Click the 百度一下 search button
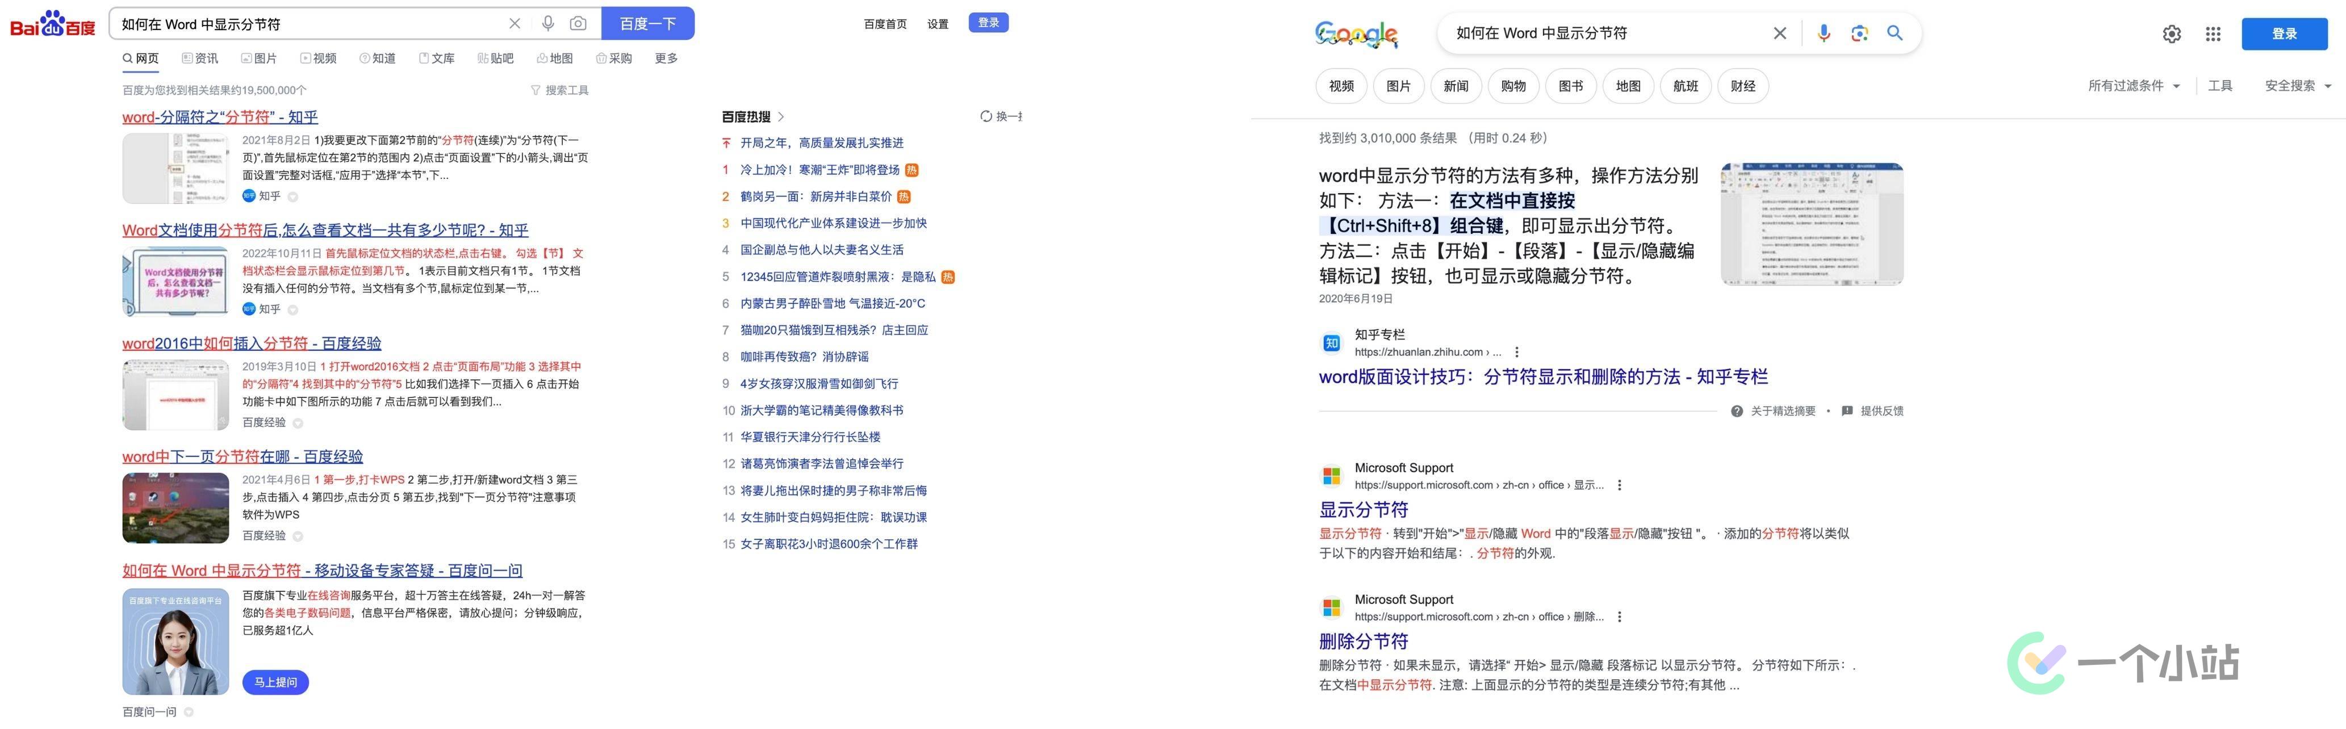This screenshot has width=2346, height=729. click(x=647, y=24)
